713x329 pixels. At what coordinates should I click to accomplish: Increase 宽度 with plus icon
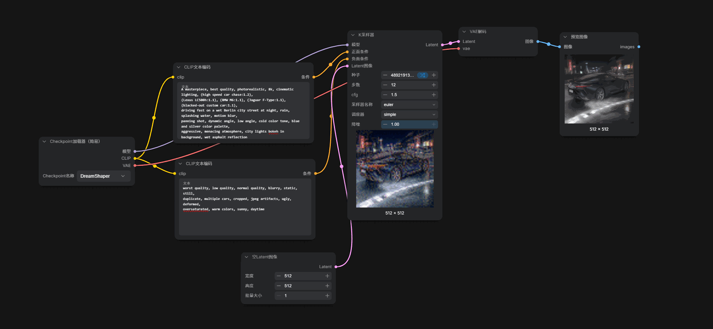point(327,276)
